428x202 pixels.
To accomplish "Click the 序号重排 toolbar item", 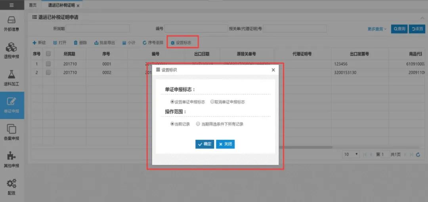I will point(153,43).
